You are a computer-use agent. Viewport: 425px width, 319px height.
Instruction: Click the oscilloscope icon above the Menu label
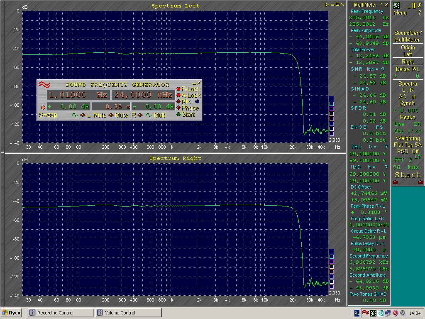pyautogui.click(x=396, y=5)
